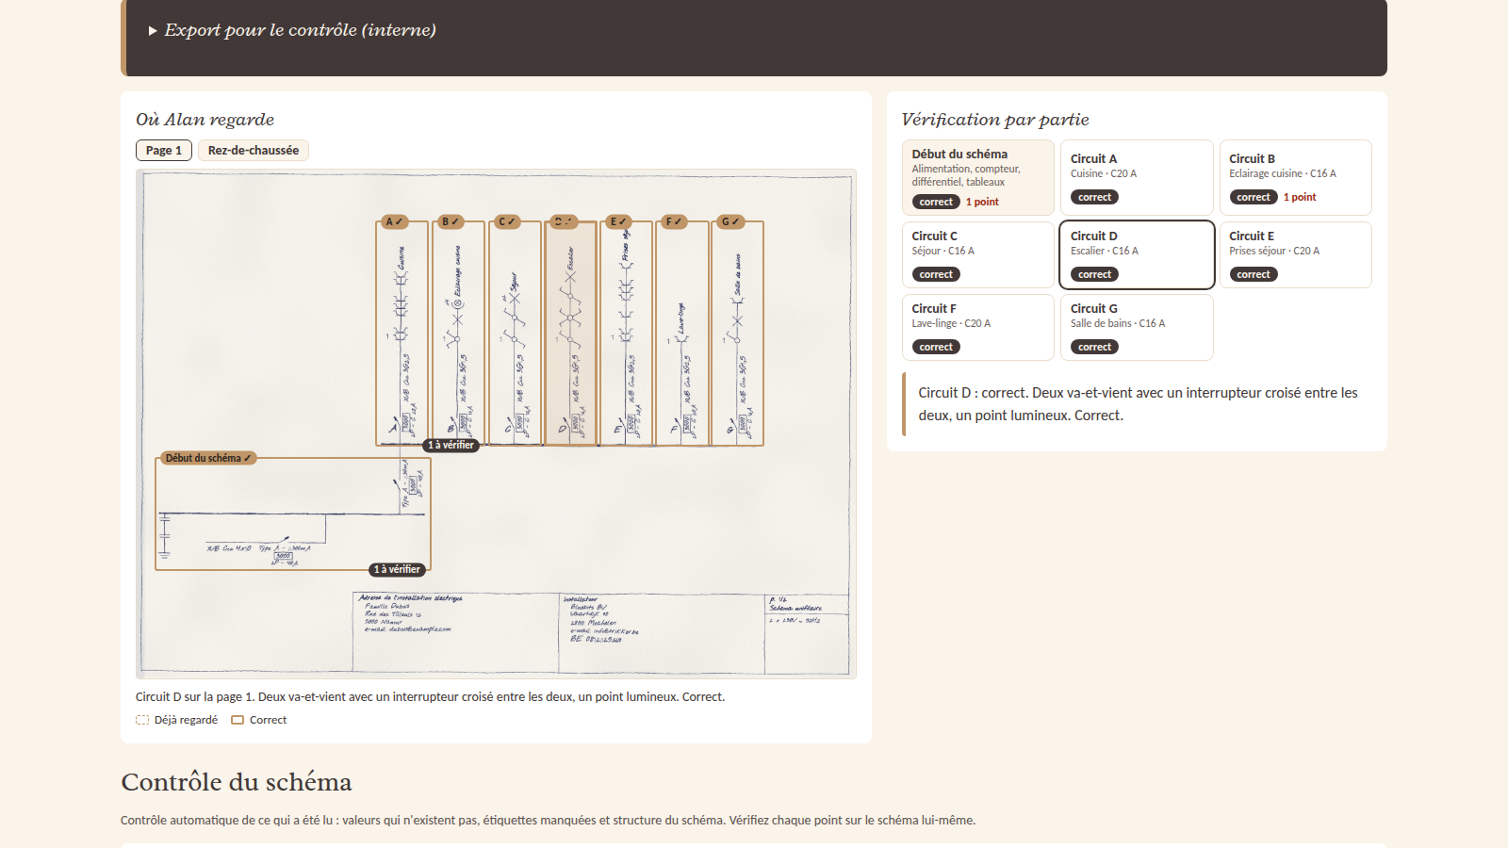Viewport: 1508px width, 848px height.
Task: Select the Circuit B Eclairage cuisine card
Action: (x=1295, y=177)
